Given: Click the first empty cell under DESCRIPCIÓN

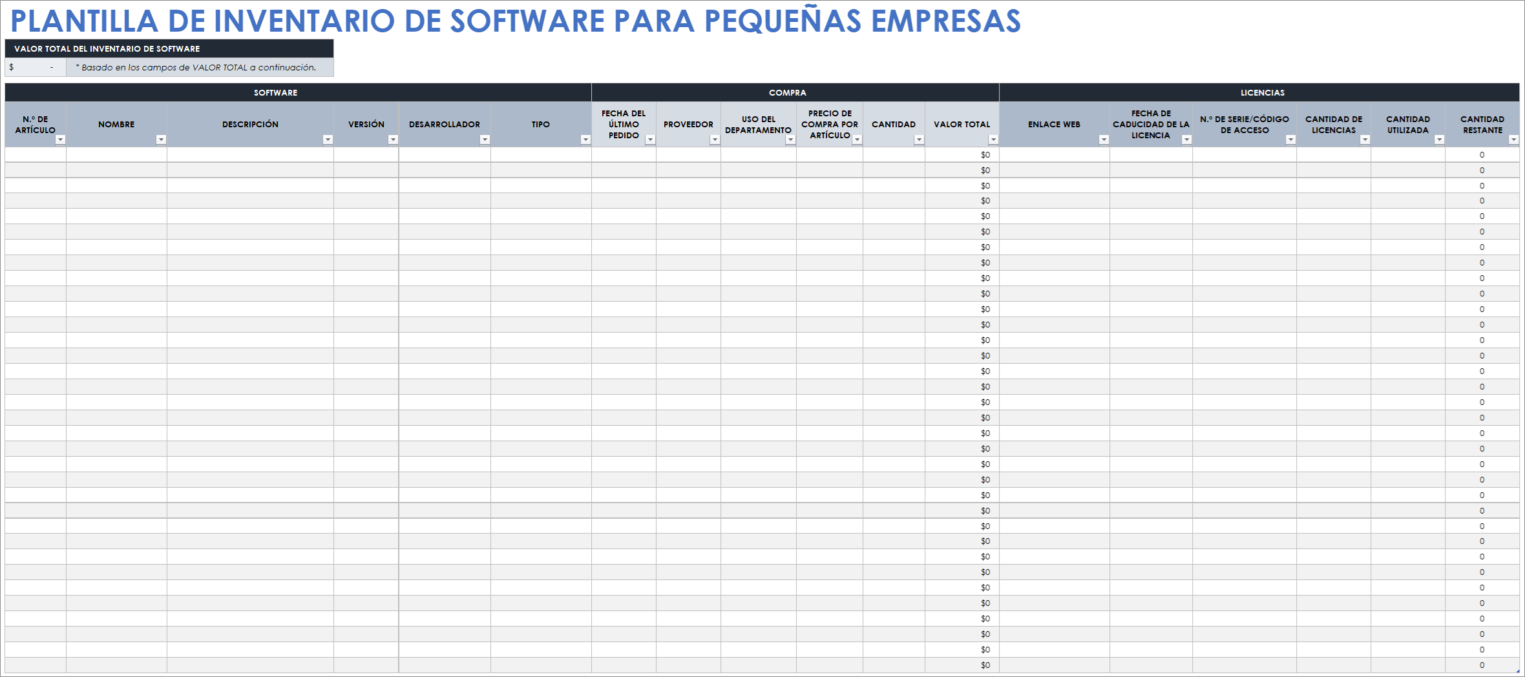Looking at the screenshot, I should pyautogui.click(x=250, y=155).
